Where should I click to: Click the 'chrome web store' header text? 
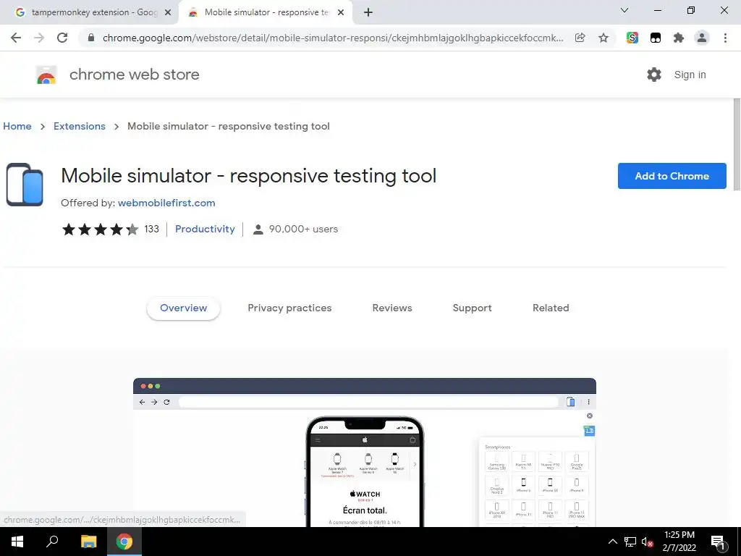click(134, 75)
